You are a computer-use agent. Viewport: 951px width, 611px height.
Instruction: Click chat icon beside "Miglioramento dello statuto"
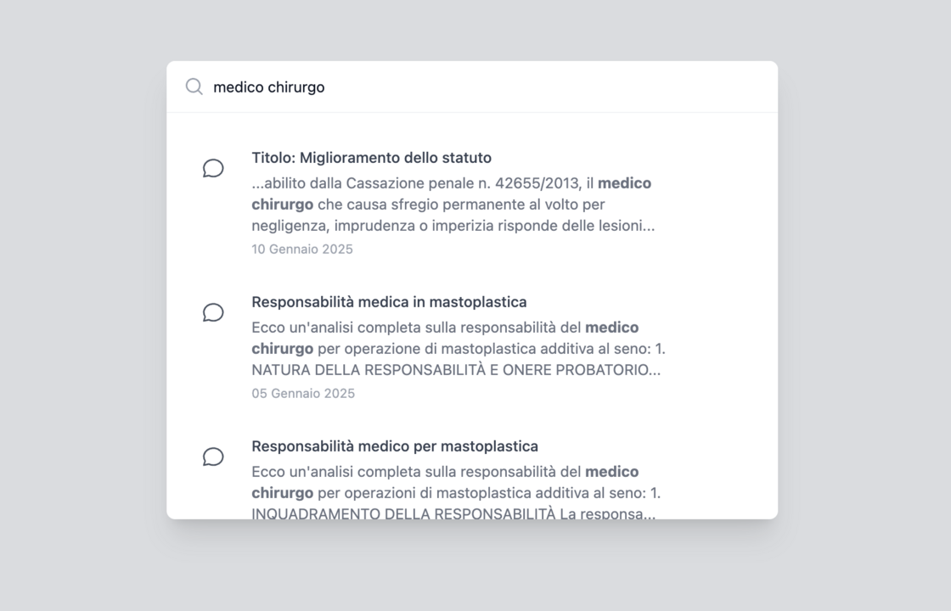point(213,168)
